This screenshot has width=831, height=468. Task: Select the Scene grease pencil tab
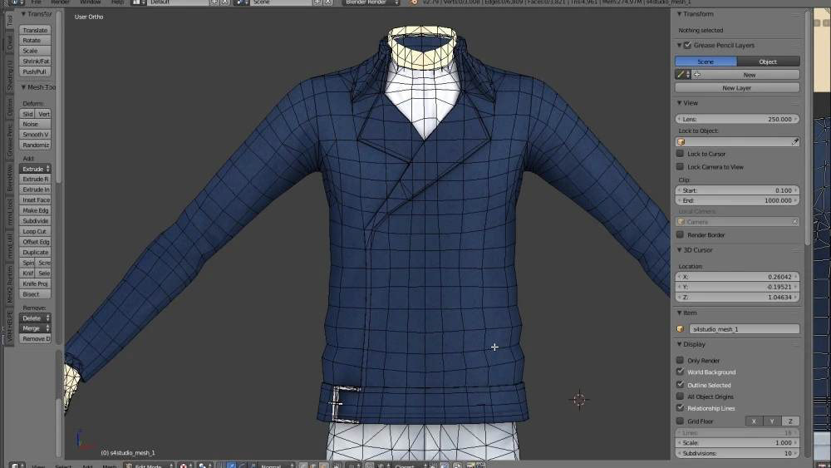tap(706, 62)
